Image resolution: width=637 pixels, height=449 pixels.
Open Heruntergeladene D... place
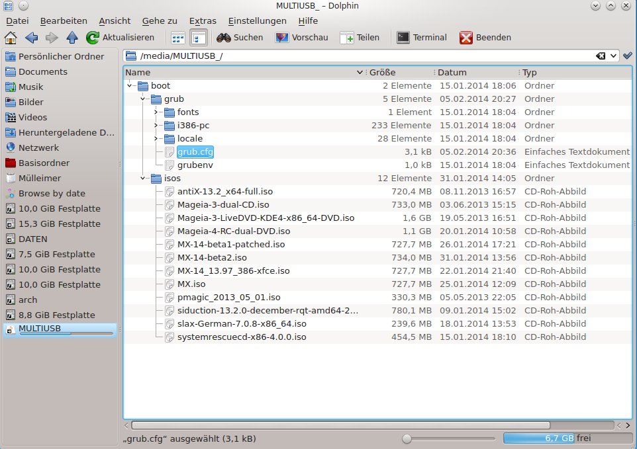pyautogui.click(x=60, y=133)
